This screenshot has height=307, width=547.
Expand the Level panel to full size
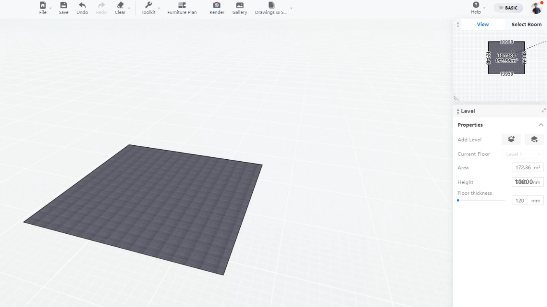click(x=544, y=111)
